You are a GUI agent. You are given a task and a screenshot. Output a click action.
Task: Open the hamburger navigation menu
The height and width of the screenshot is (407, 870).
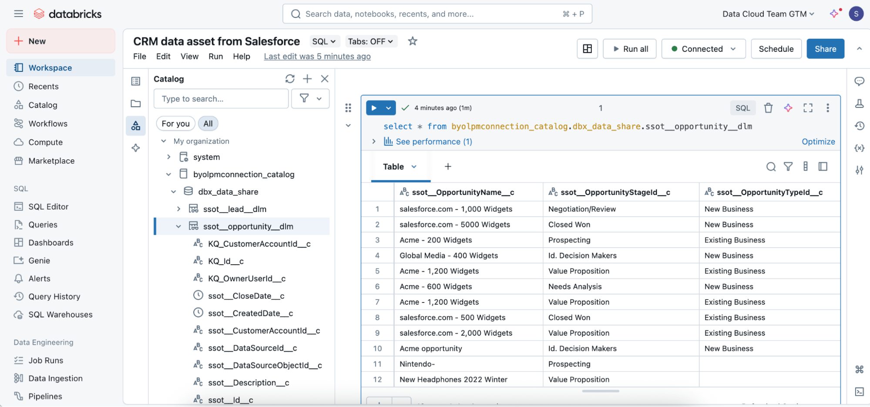coord(18,14)
